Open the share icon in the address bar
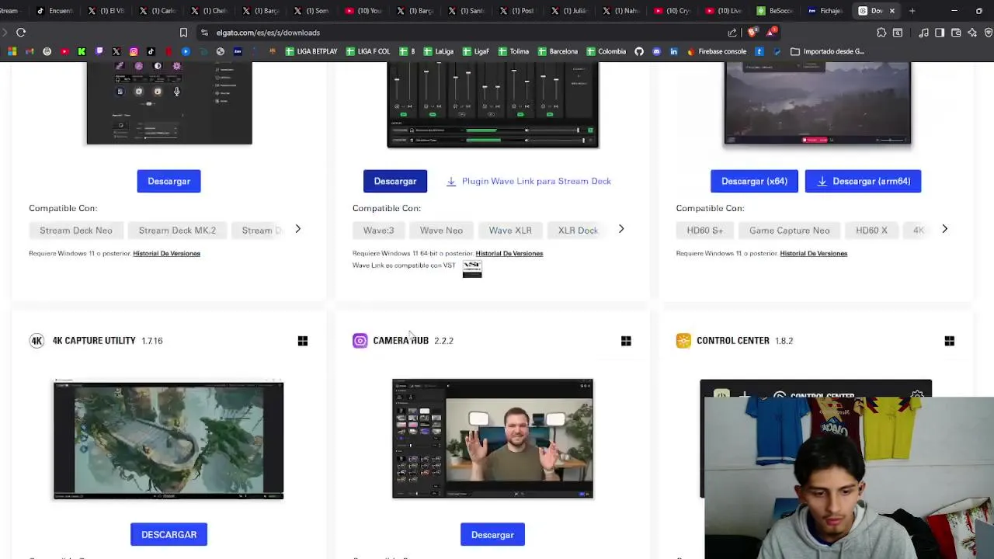 732,33
